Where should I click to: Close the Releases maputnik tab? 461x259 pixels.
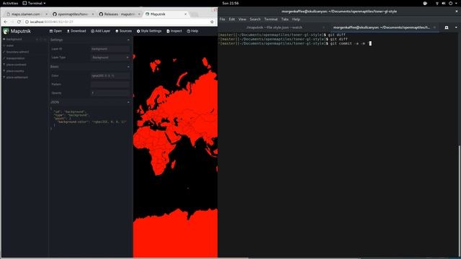point(139,14)
